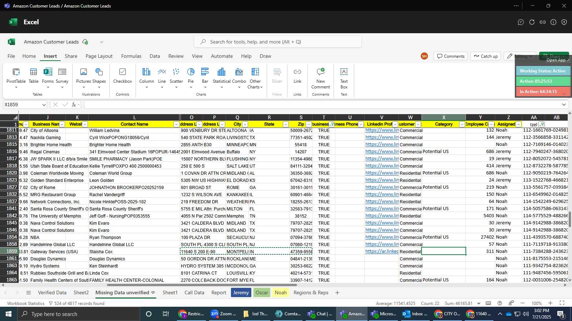
Task: Insert a Pie chart
Action: tap(191, 78)
